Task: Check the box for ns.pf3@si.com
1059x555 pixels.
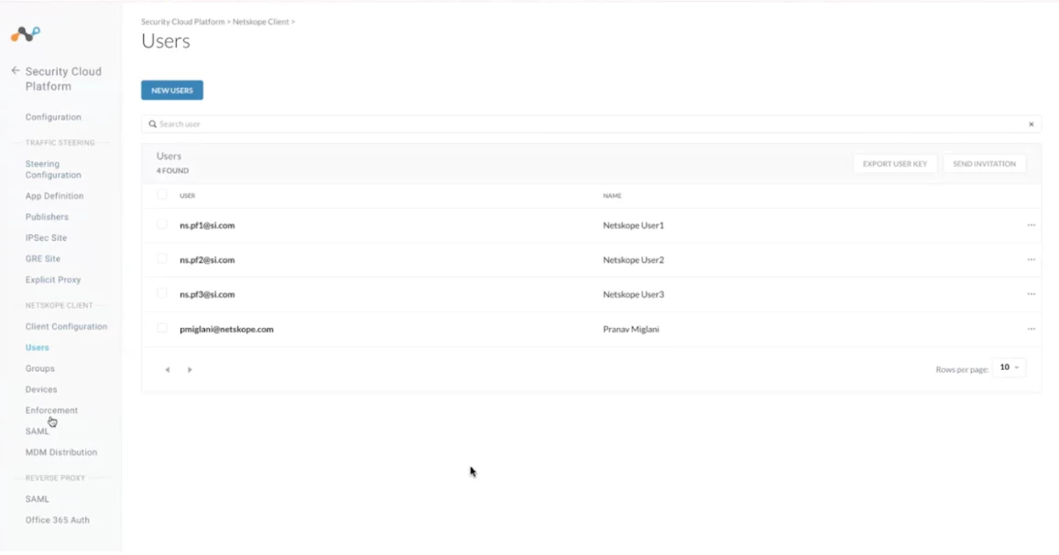Action: tap(162, 294)
